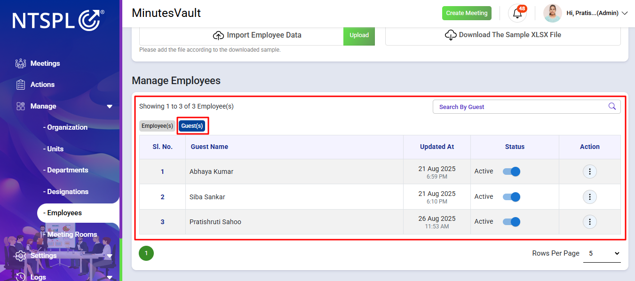Click the Create Meeting button

(x=467, y=13)
